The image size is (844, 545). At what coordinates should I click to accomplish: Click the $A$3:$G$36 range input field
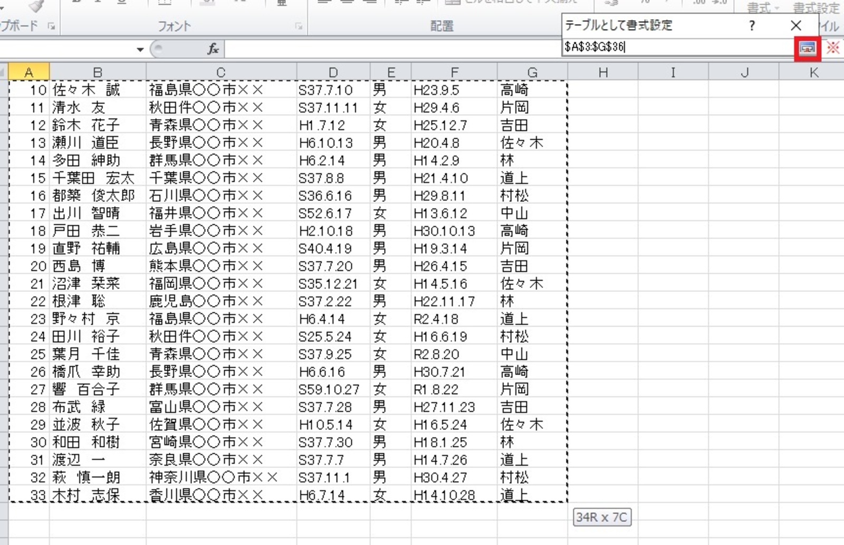[x=678, y=47]
